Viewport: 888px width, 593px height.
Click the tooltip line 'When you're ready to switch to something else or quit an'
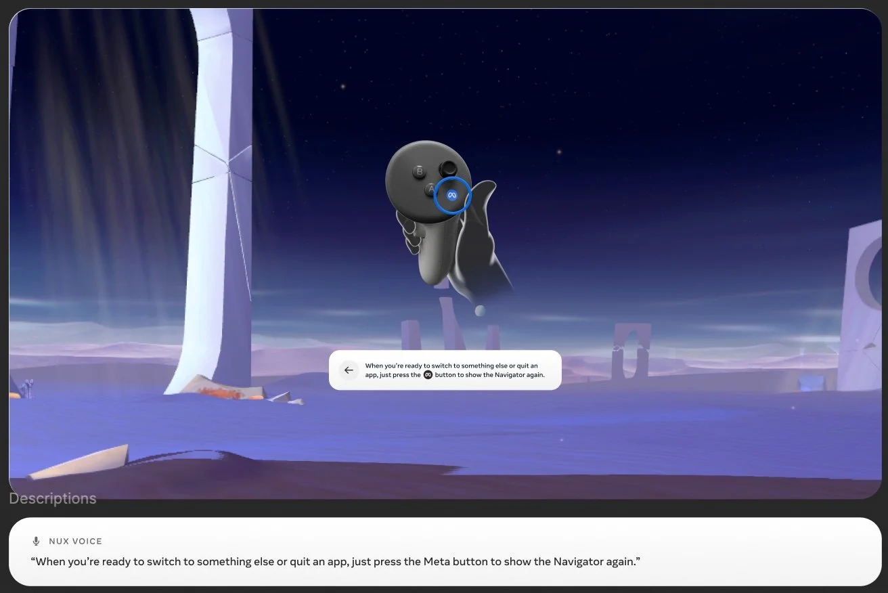[451, 366]
